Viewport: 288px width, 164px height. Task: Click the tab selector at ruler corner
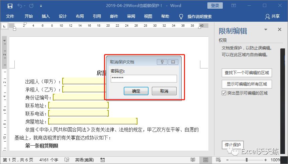coord(4,26)
